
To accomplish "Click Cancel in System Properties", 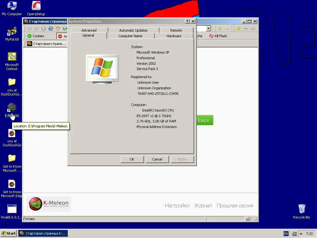I will (x=157, y=159).
